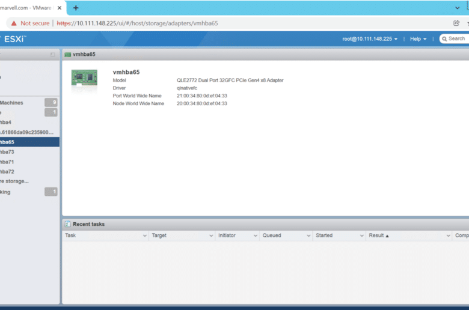Sort by the Target column header
Viewport: 469px width, 310px height.
click(x=159, y=236)
